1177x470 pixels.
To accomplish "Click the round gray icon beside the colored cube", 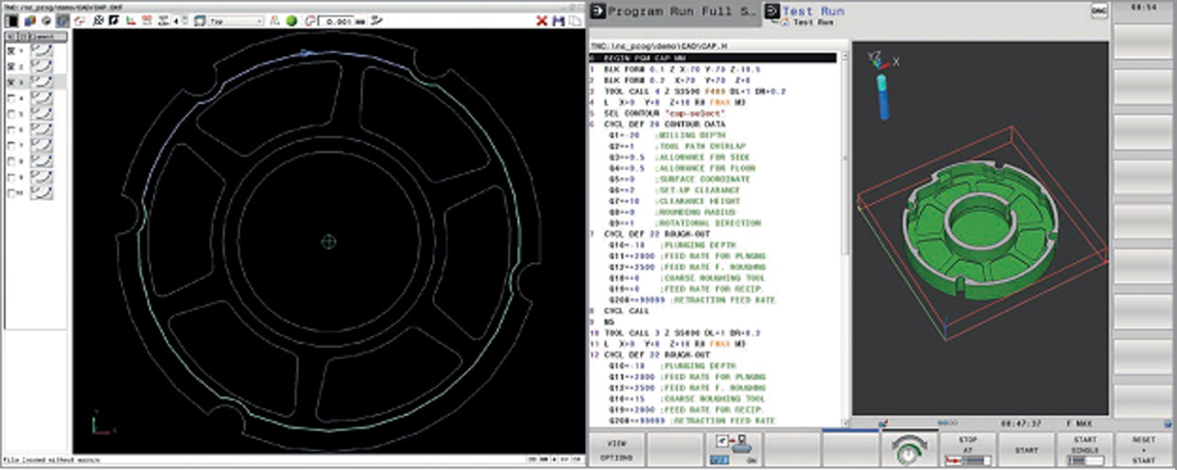I will point(46,21).
